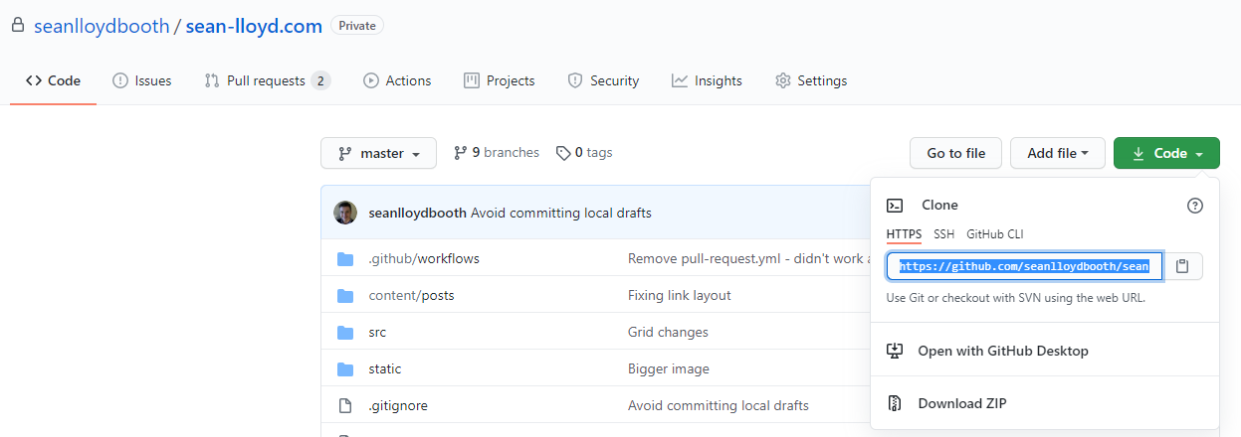Click folder icon beside .github/workflows
The image size is (1241, 437).
point(345,259)
